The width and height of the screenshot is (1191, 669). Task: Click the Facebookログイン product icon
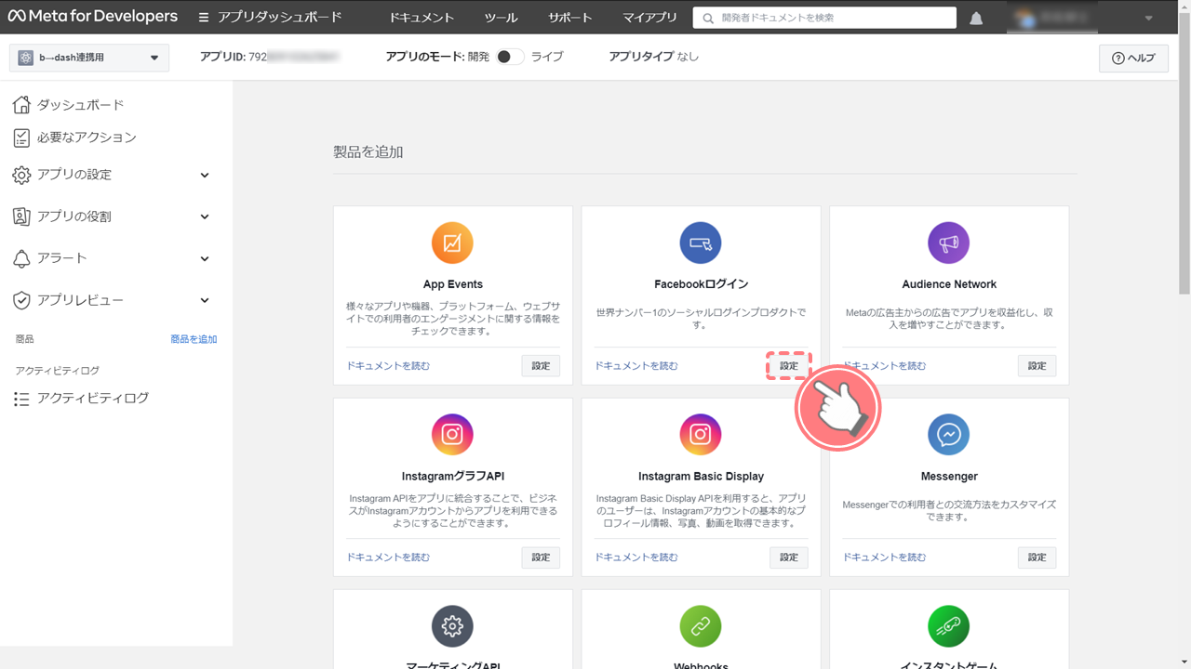point(701,243)
